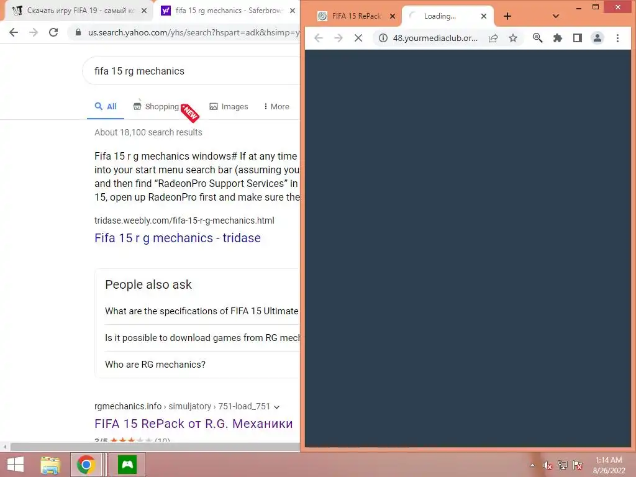Click the Chrome taskbar icon
Viewport: 636px width, 477px height.
(86, 465)
